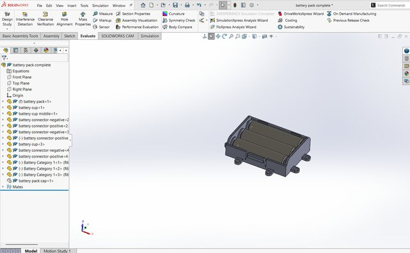The height and width of the screenshot is (253, 410).
Task: Open the Interference Detection tool
Action: pyautogui.click(x=25, y=19)
